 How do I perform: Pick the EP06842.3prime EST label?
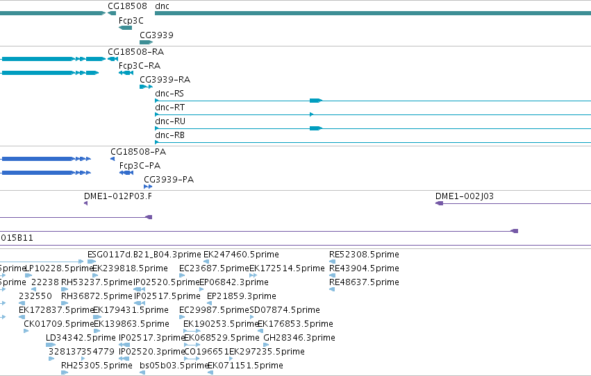tap(234, 282)
